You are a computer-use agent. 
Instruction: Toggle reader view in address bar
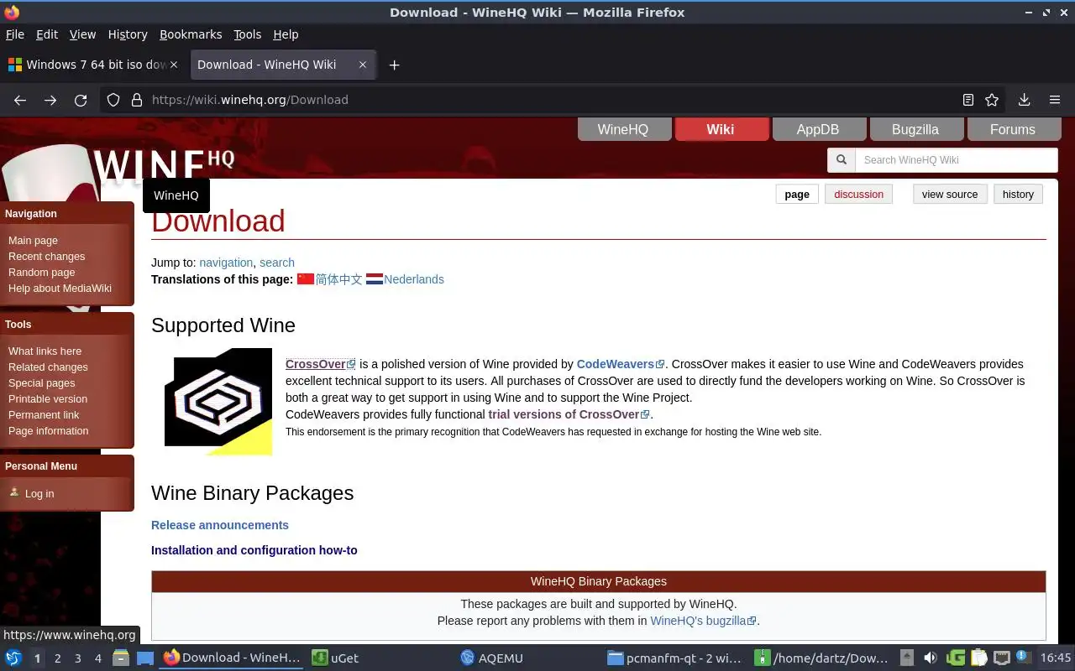[968, 100]
